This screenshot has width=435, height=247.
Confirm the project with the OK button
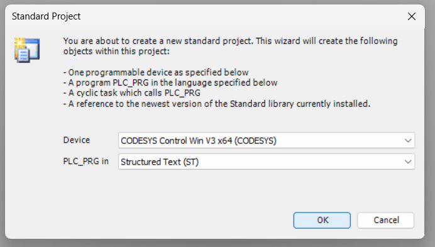click(322, 221)
